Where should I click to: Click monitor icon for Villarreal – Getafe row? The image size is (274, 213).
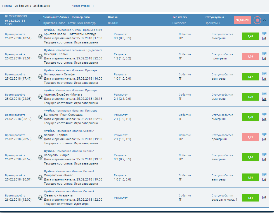pos(264,74)
